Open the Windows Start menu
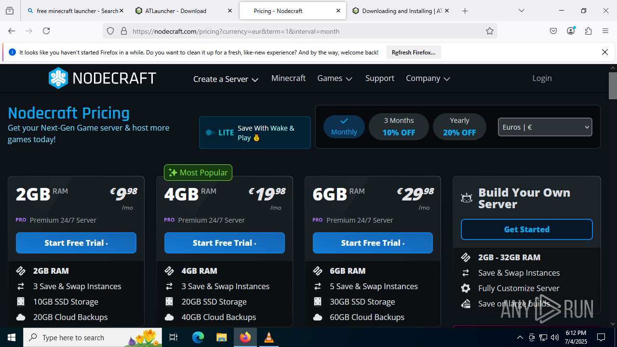 click(x=12, y=337)
